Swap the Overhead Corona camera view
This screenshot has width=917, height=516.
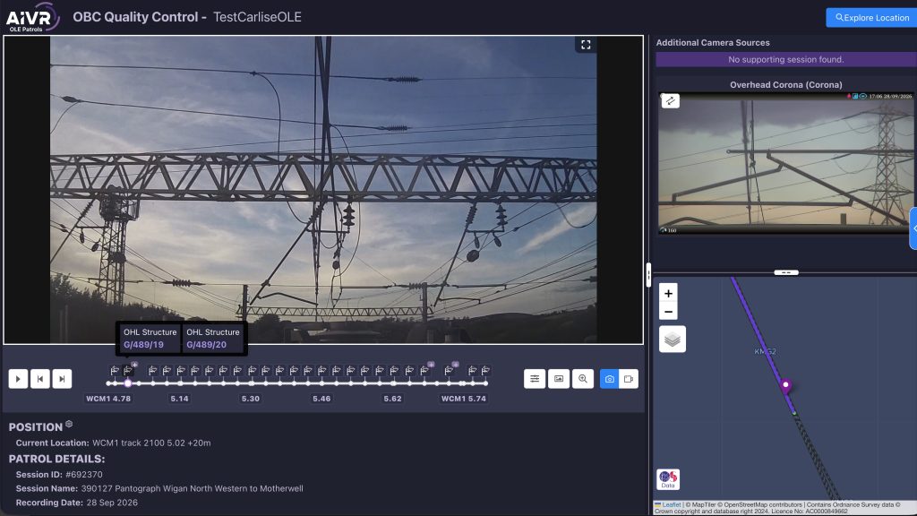coord(670,100)
